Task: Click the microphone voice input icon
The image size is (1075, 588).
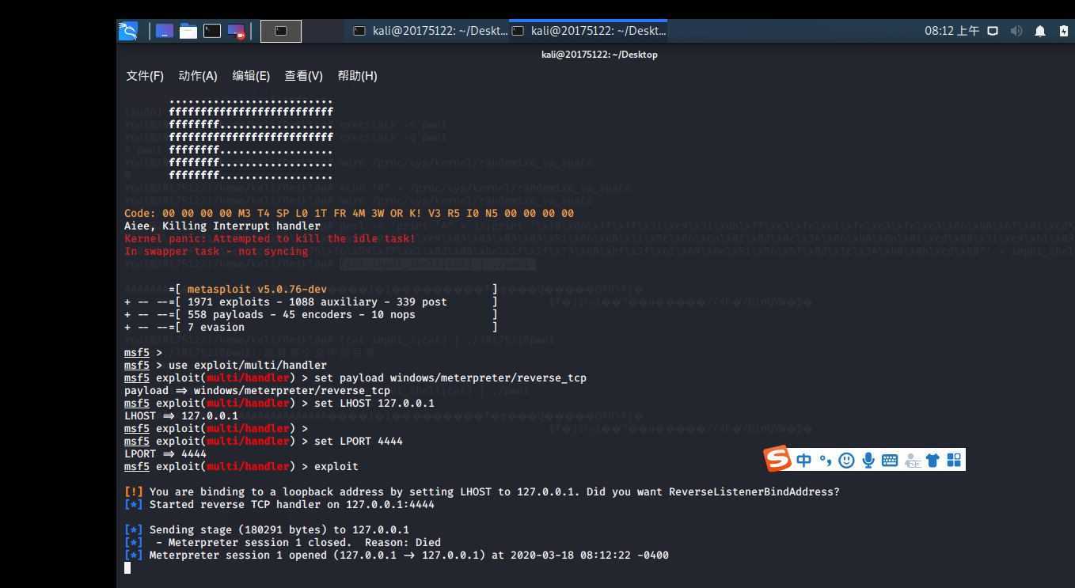Action: tap(868, 460)
